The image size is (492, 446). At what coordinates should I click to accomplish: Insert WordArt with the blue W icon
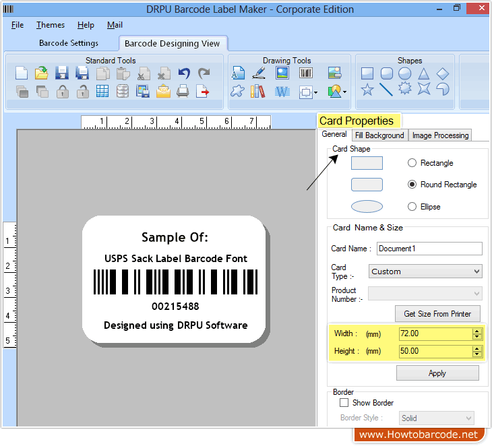pyautogui.click(x=282, y=92)
